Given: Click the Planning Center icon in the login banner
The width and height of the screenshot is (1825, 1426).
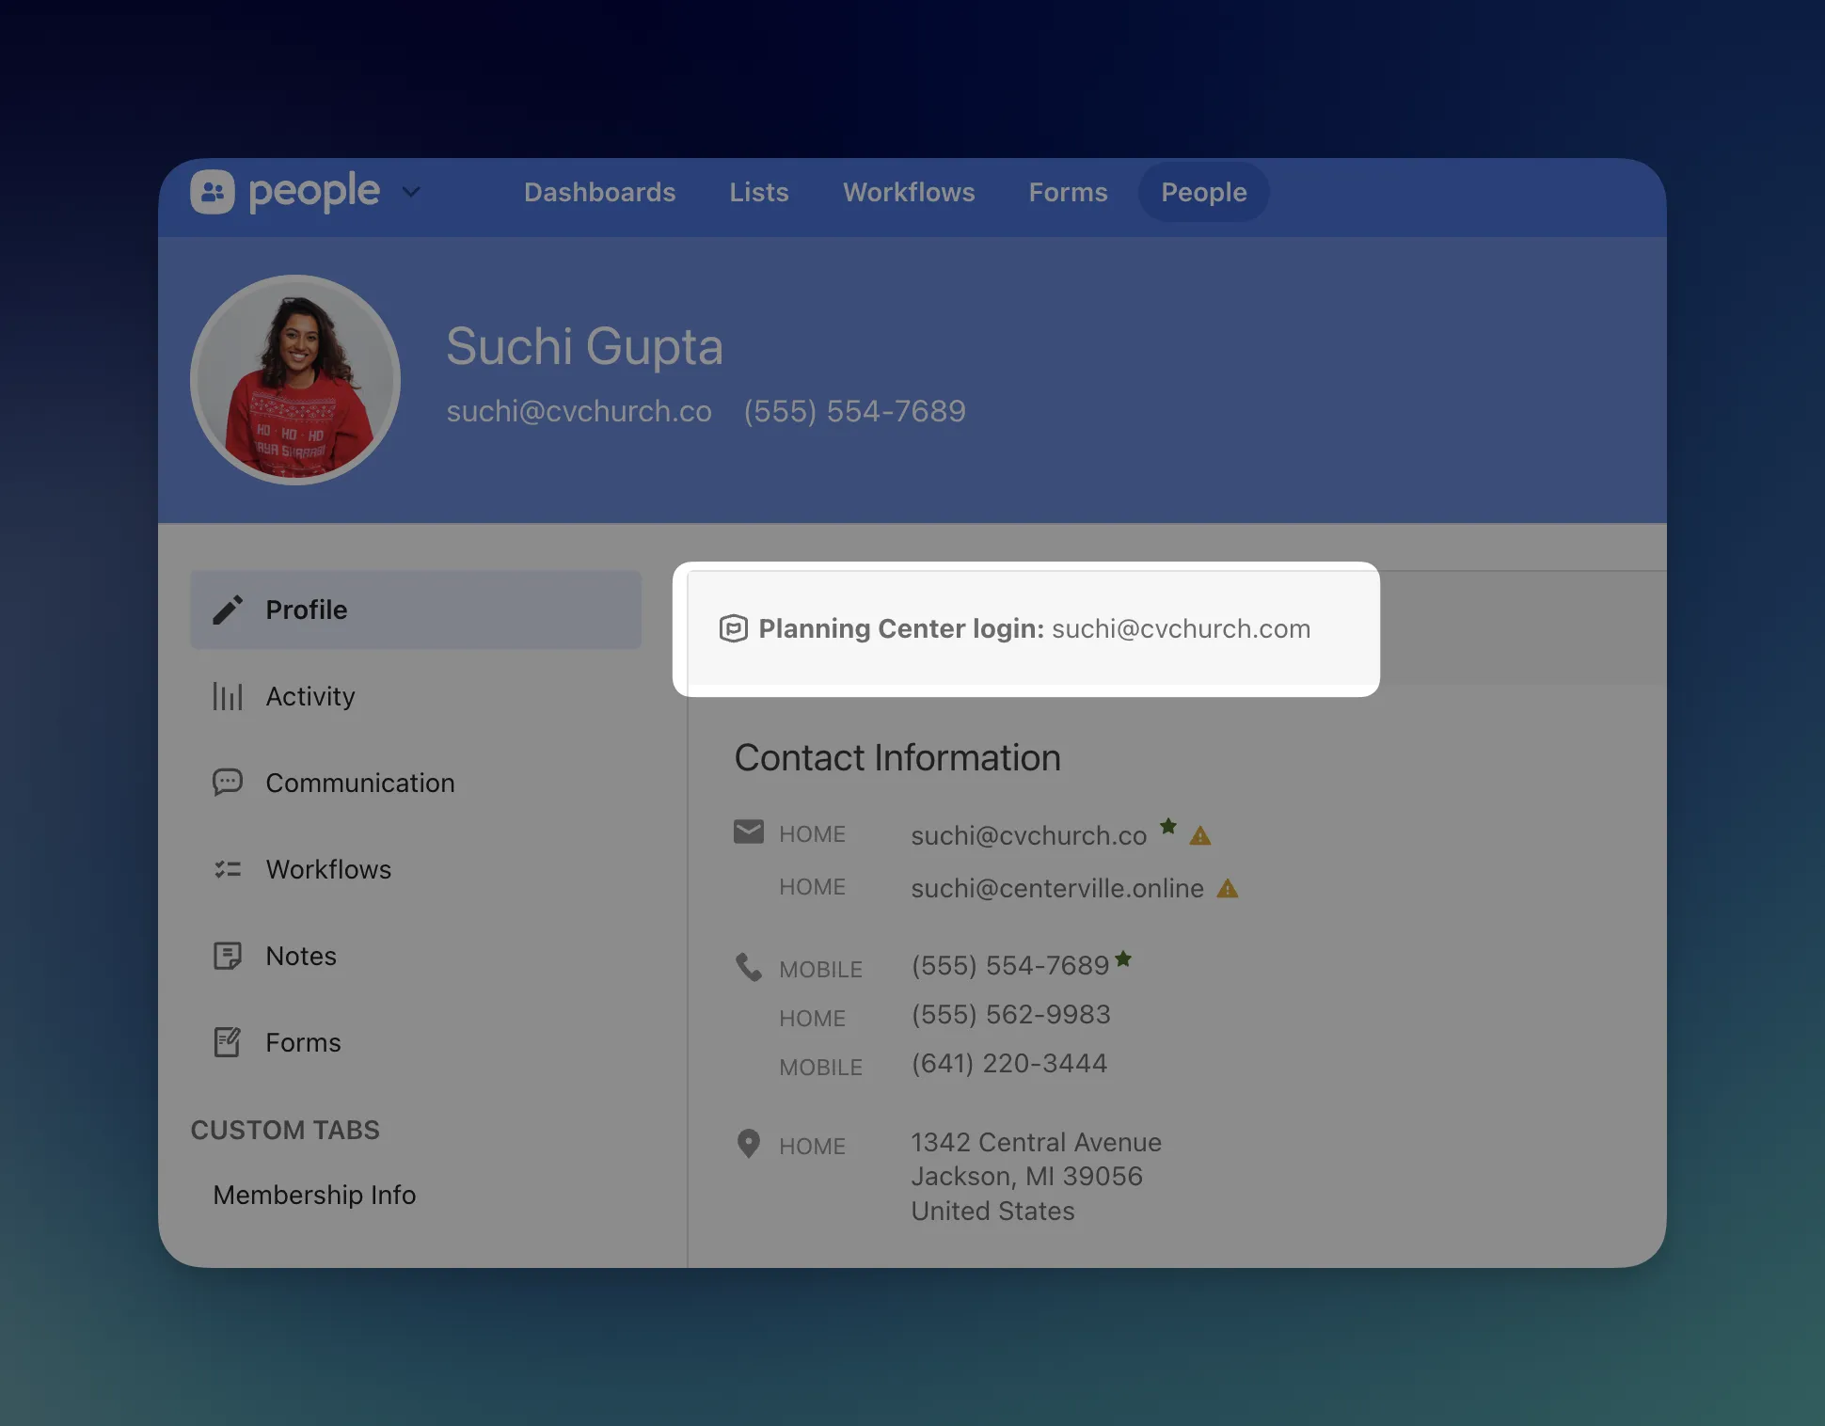Looking at the screenshot, I should pyautogui.click(x=735, y=628).
